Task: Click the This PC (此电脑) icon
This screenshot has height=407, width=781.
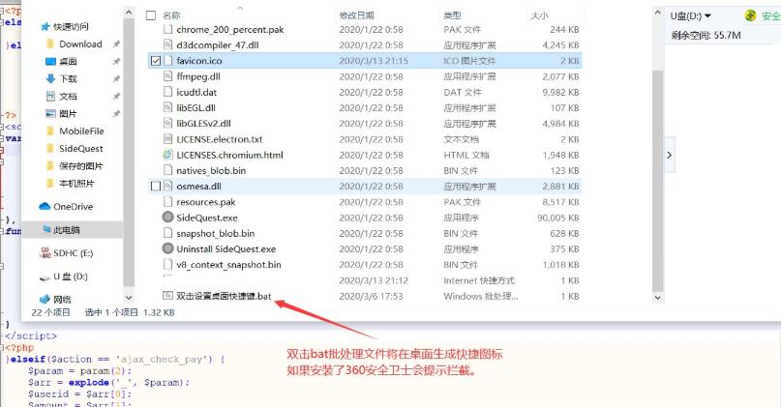Action: pos(46,229)
